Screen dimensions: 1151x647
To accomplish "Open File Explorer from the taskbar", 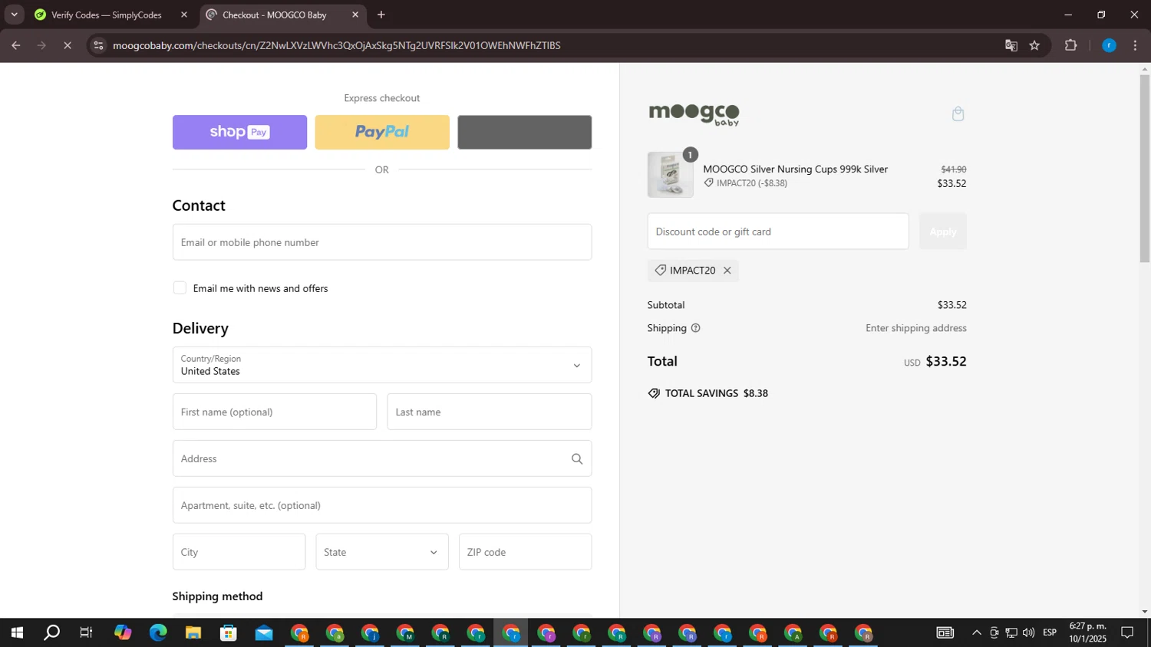I will 193,633.
